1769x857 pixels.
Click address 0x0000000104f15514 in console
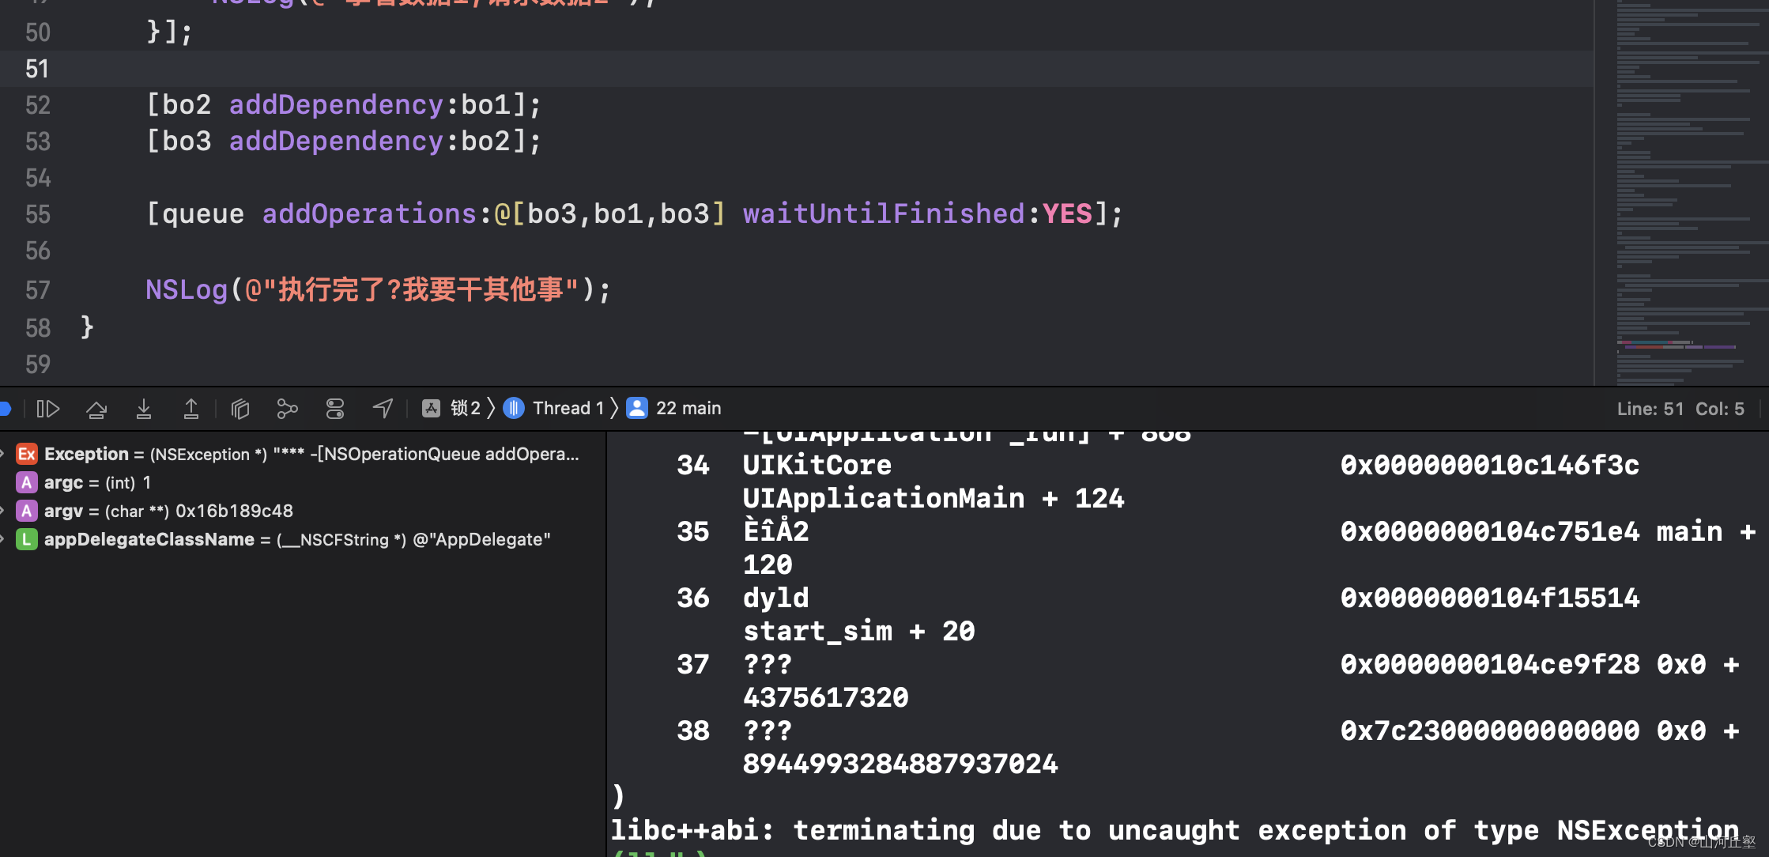(x=1489, y=598)
